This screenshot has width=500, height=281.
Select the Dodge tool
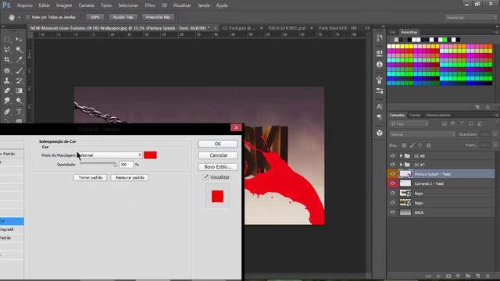(19, 101)
